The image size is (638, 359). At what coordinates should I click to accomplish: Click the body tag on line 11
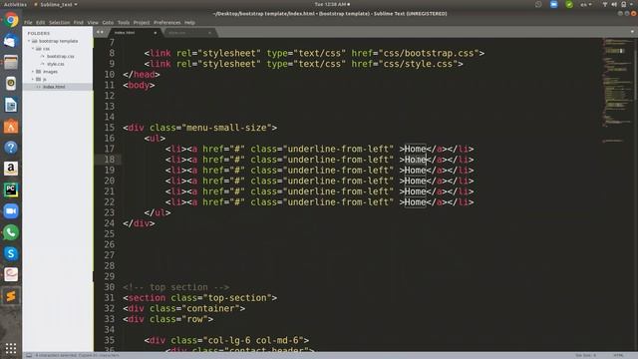(x=139, y=85)
